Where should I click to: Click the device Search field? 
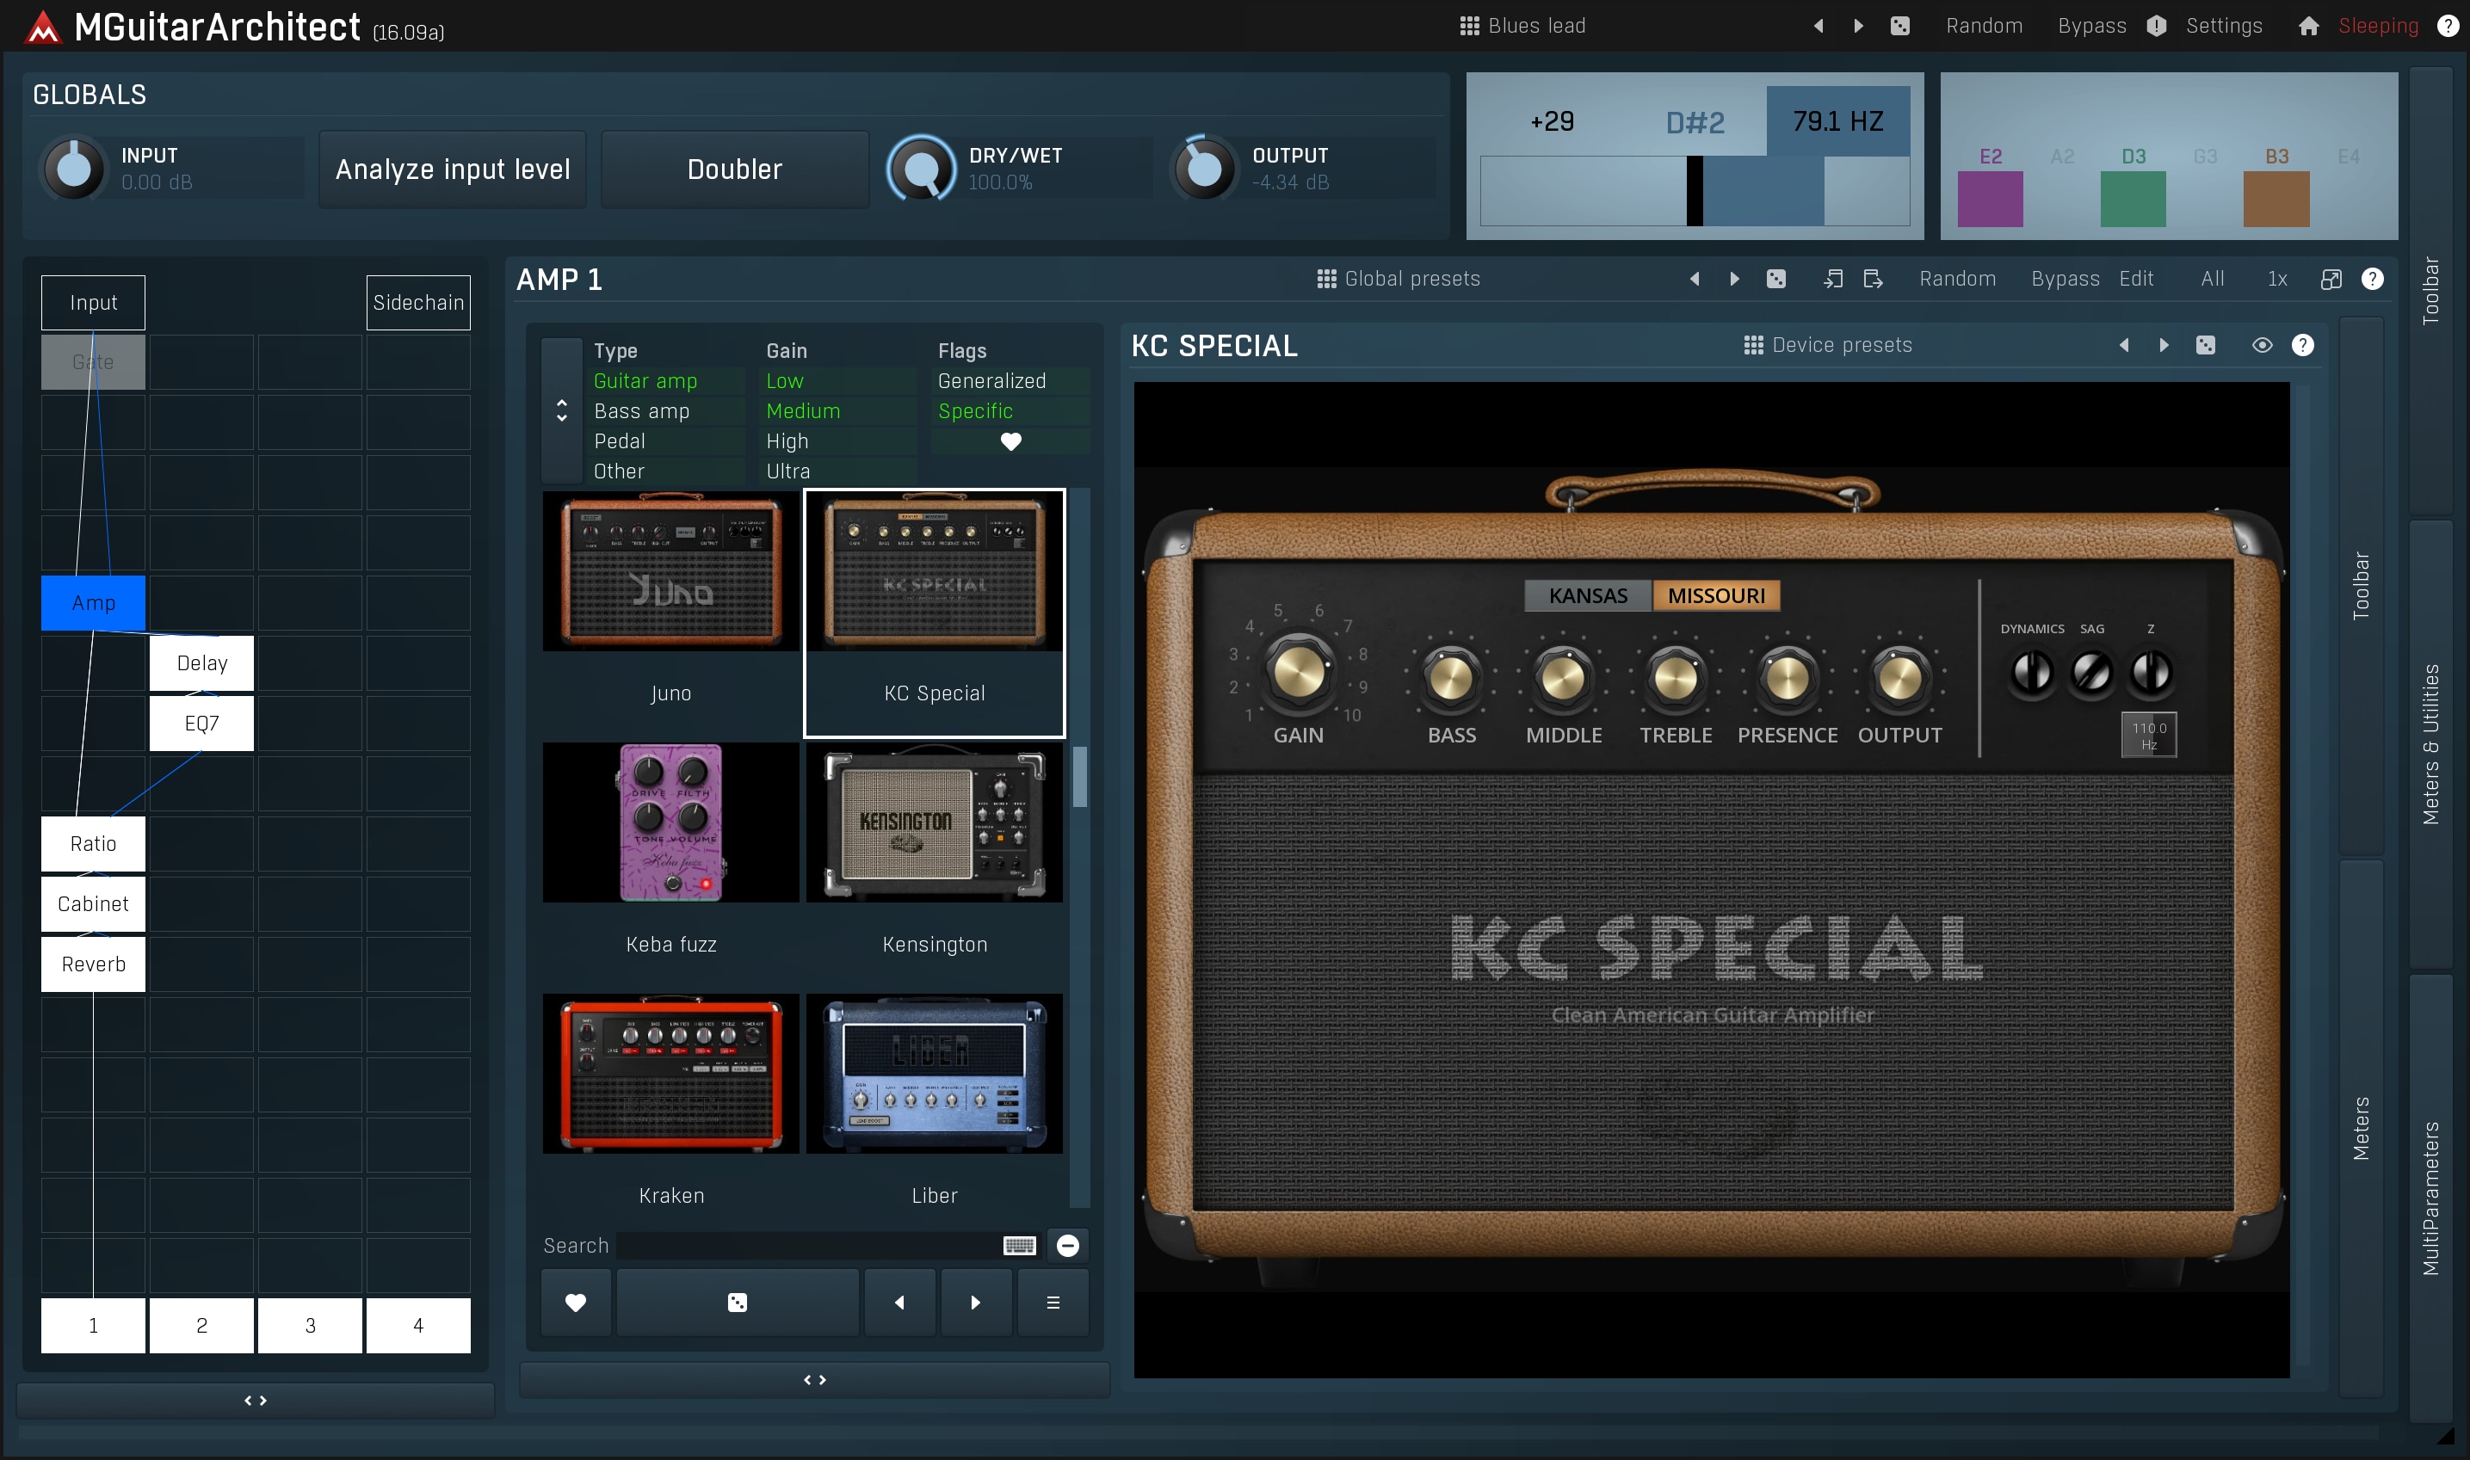click(809, 1246)
